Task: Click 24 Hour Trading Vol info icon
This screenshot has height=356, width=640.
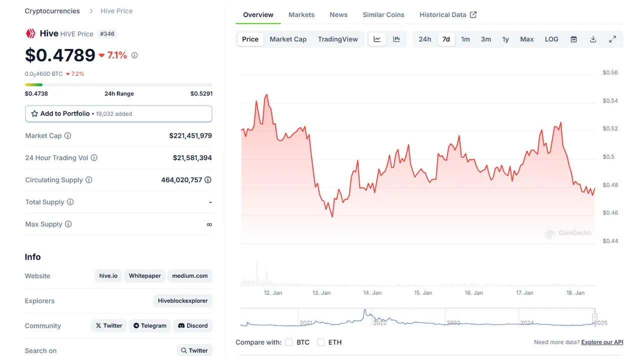Action: 94,158
